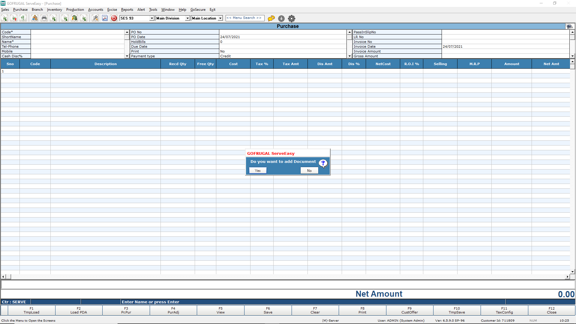Open the Reports menu

tap(127, 10)
